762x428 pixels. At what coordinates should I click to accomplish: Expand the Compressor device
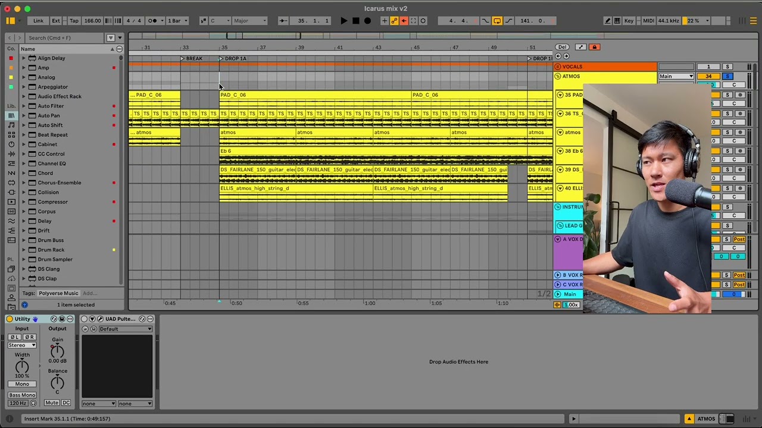[24, 202]
